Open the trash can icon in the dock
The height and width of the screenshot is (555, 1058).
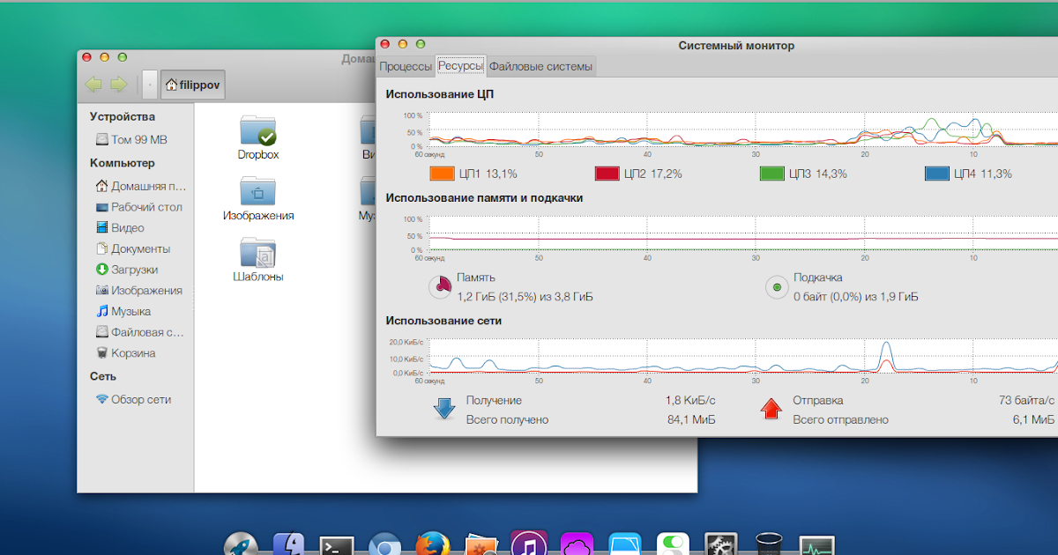coord(769,544)
